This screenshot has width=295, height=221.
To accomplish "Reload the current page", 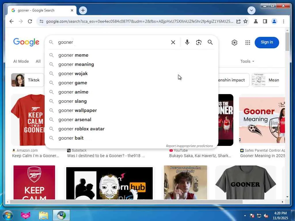I will pyautogui.click(x=30, y=21).
